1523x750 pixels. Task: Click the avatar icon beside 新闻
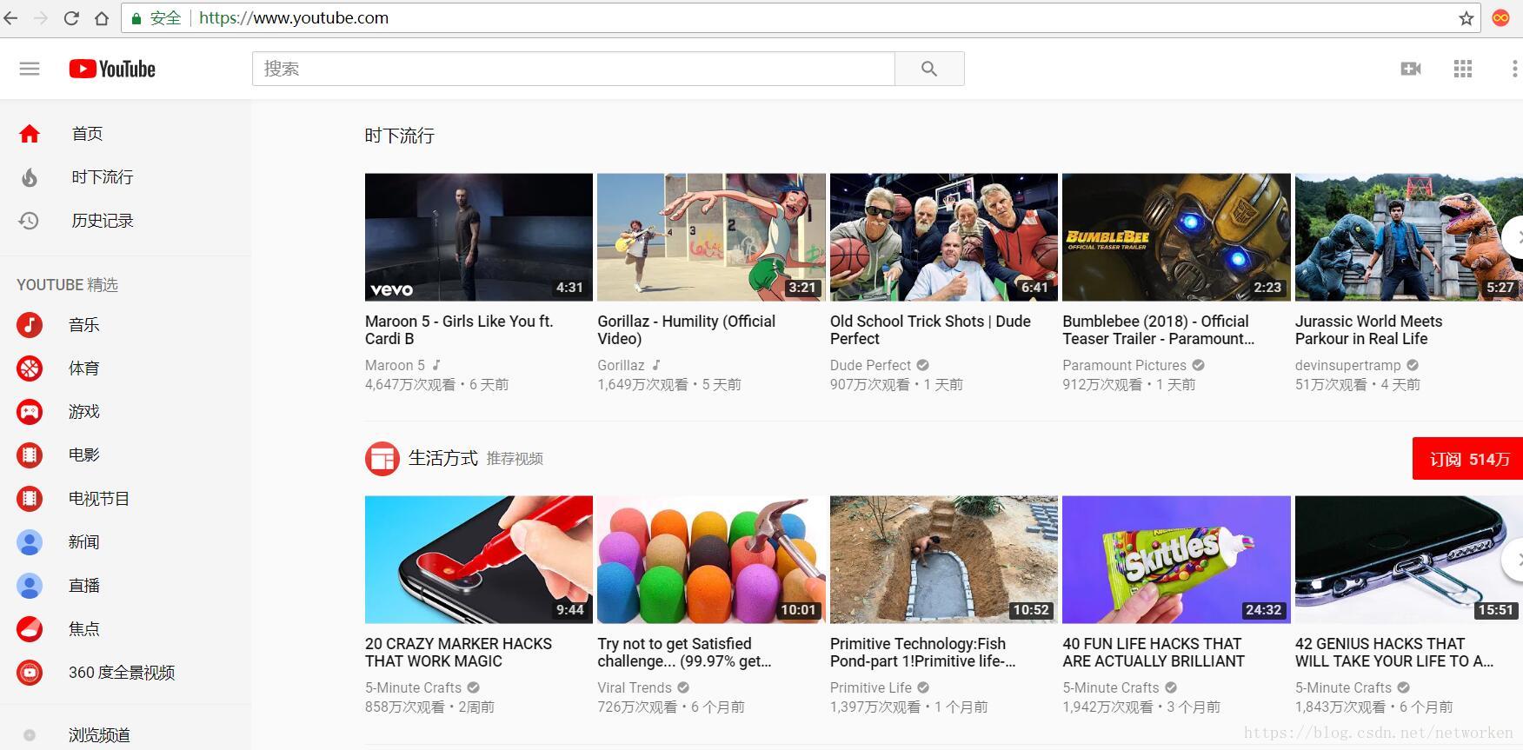[30, 542]
